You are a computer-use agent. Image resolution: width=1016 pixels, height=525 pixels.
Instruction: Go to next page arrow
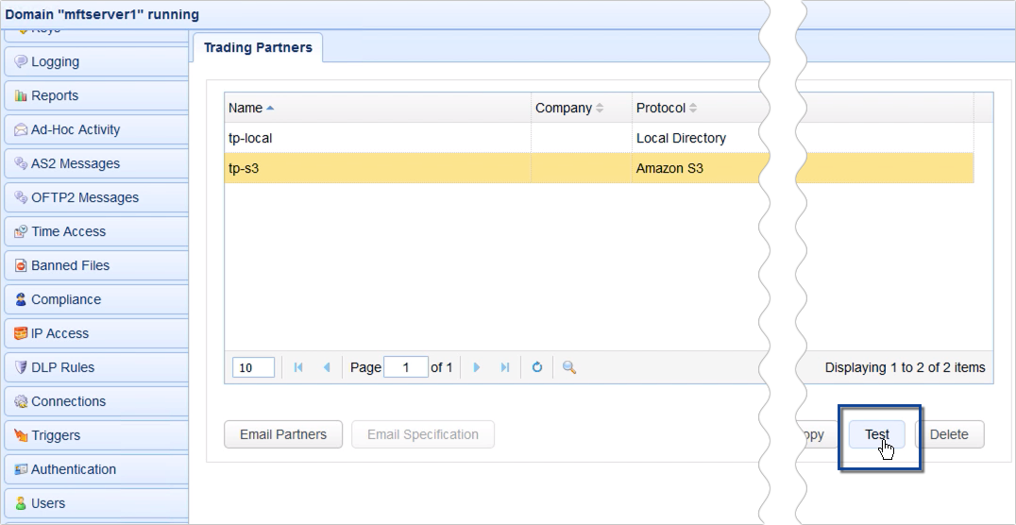(x=477, y=367)
